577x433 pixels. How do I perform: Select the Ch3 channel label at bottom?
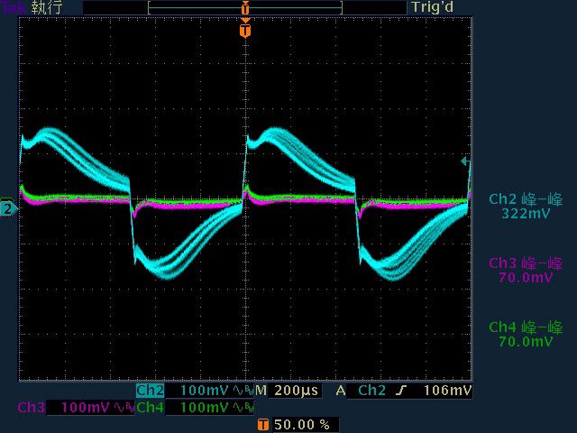pos(32,408)
